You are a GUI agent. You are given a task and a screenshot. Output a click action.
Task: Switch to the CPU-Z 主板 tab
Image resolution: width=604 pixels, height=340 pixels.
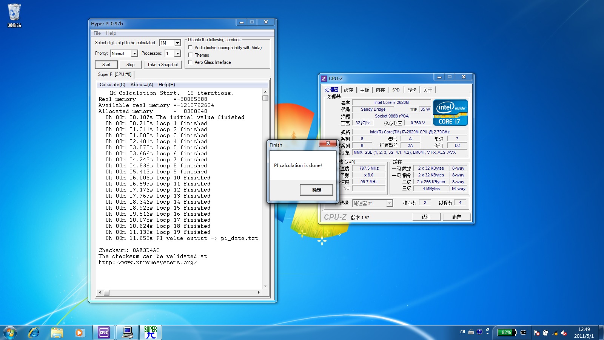(364, 90)
